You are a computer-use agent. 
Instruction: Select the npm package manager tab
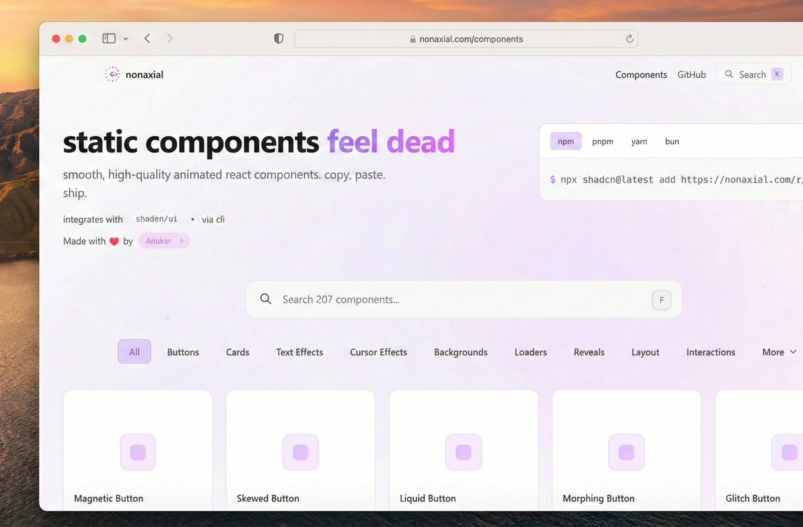click(565, 142)
